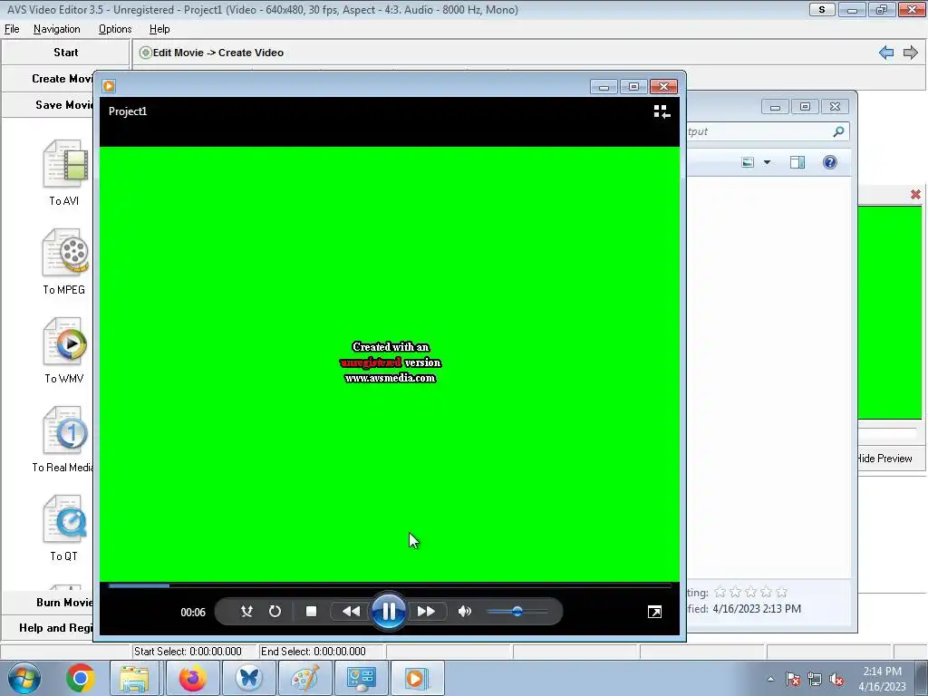Open the butterfly app in the taskbar
This screenshot has height=696, width=928.
[x=248, y=678]
